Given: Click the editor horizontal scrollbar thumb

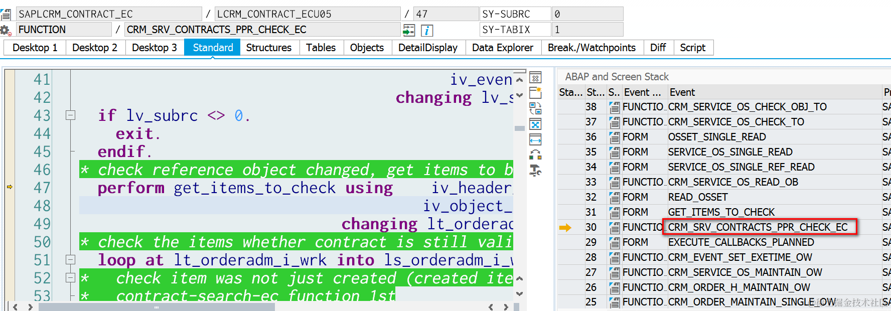Looking at the screenshot, I should (157, 307).
